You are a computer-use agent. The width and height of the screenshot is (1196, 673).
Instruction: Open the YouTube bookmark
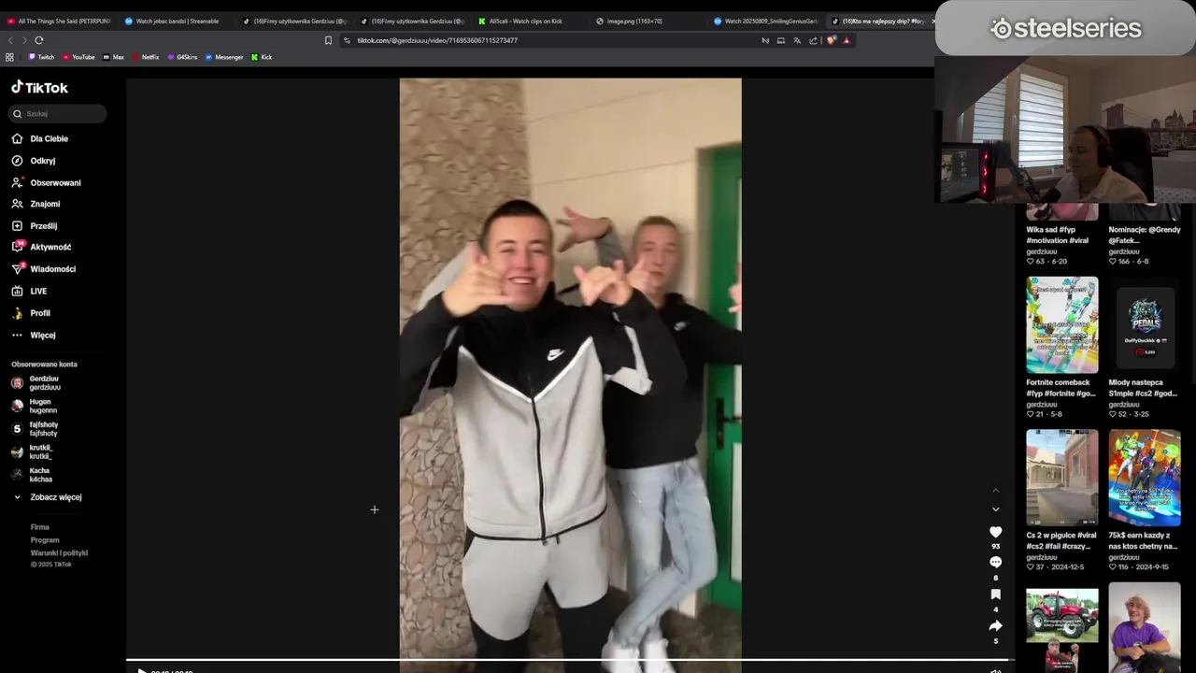tap(78, 57)
